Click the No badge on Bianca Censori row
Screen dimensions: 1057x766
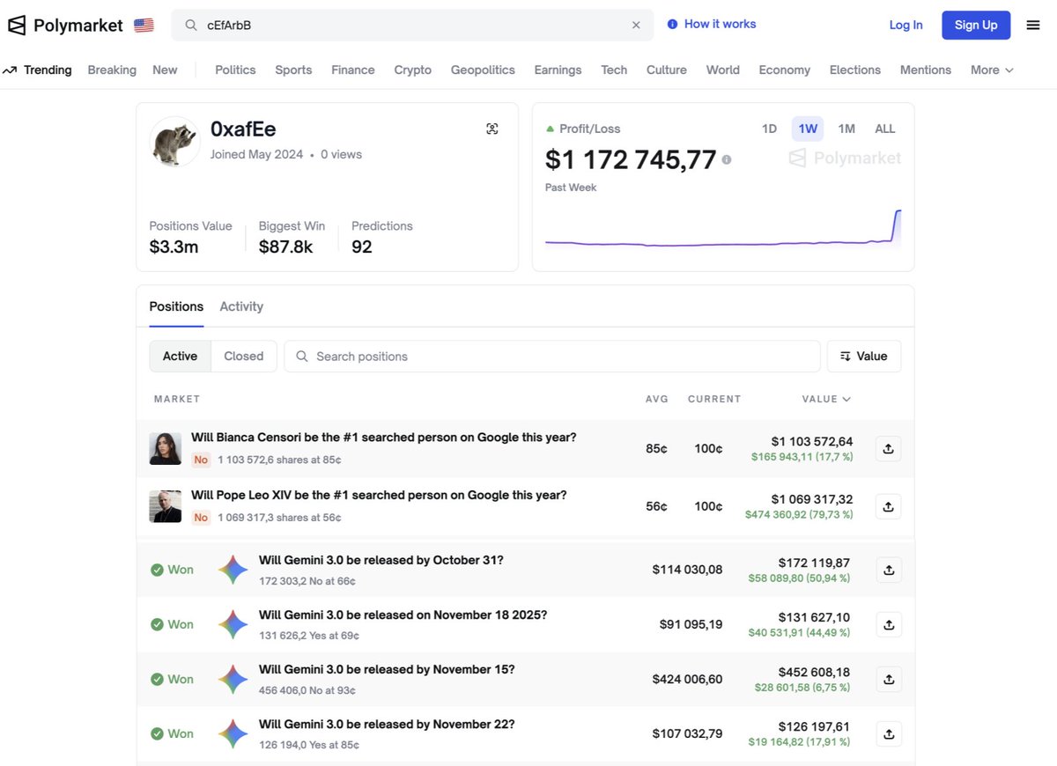click(201, 460)
